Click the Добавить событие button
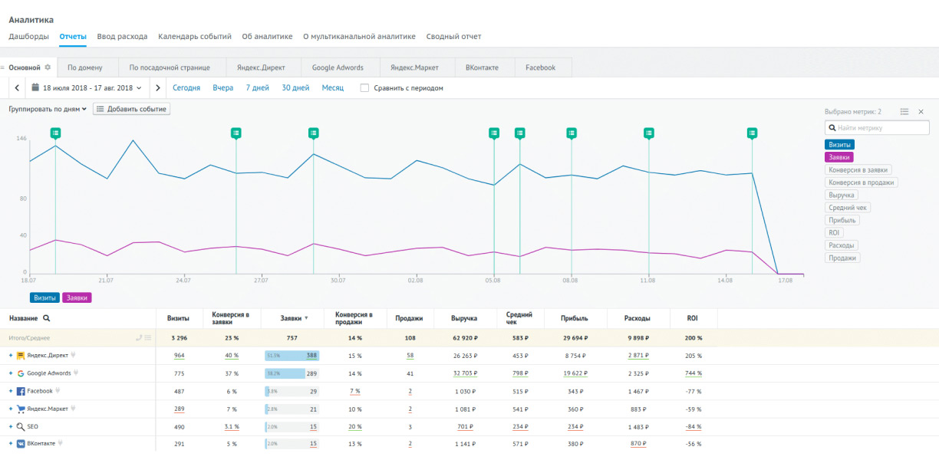Viewport: 939px width, 473px height. point(131,109)
